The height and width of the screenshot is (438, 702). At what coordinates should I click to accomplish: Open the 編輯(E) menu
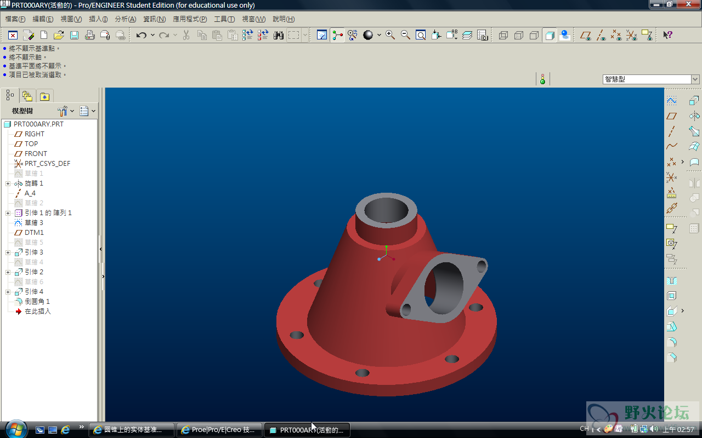click(43, 19)
